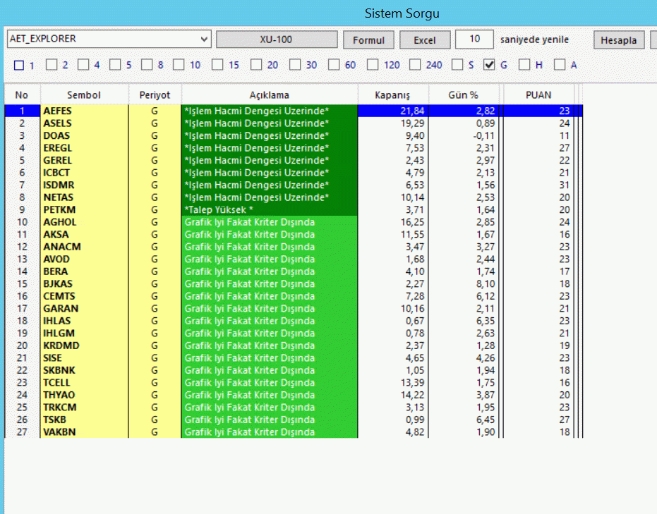Select the SKBNK symbol cell
The width and height of the screenshot is (657, 514).
click(84, 370)
